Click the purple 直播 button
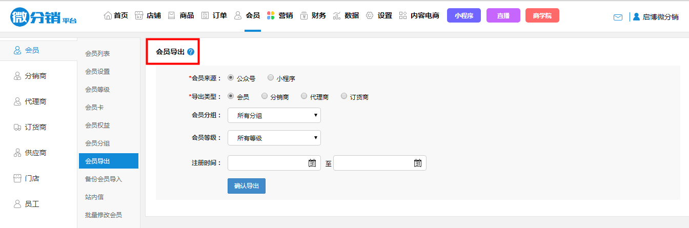Screen dimensions: 689x228 tap(503, 16)
